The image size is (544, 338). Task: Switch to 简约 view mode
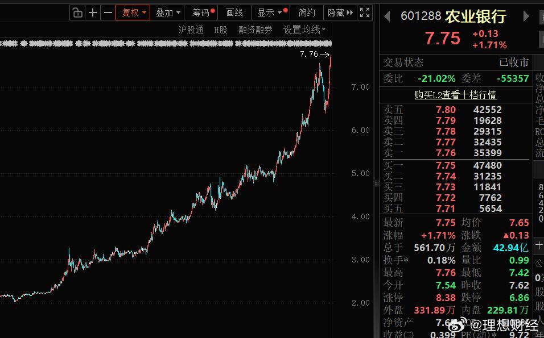pos(307,13)
